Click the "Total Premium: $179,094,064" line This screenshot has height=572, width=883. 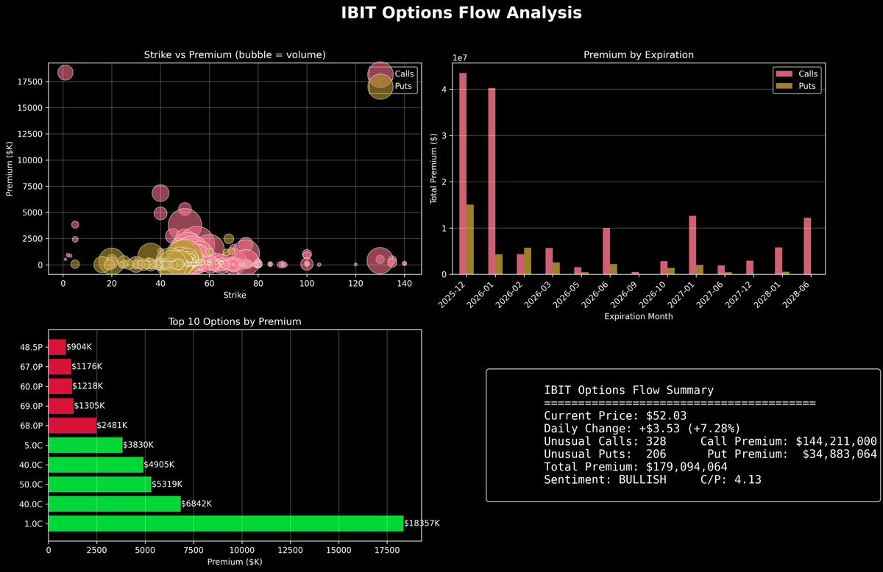pos(636,467)
